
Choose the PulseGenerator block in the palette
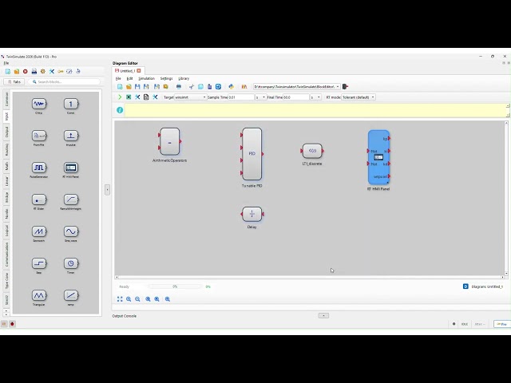coord(39,168)
